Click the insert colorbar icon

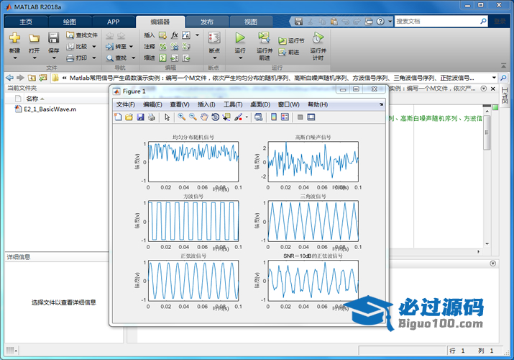[x=274, y=117]
